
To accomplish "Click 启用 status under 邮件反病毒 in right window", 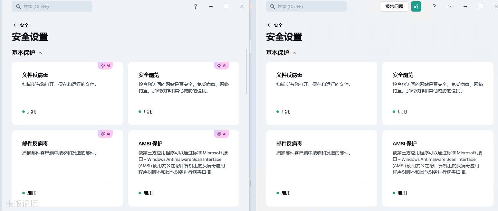I will 283,193.
